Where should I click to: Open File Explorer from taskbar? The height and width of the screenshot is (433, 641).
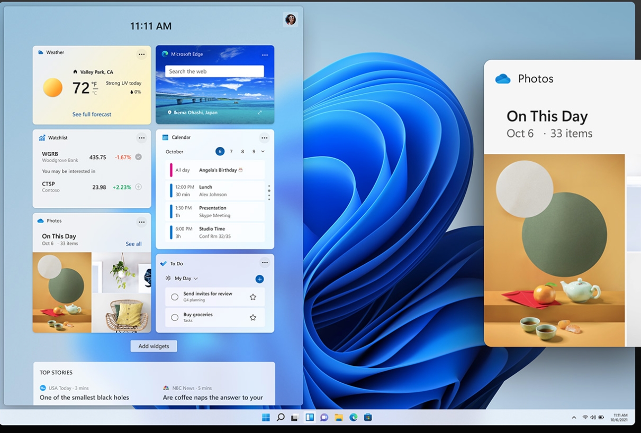click(x=339, y=418)
